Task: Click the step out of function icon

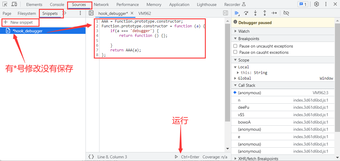Action: 265,13
